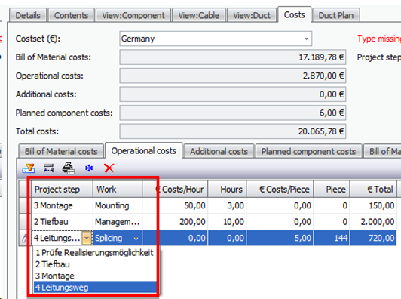
Task: Click the 150,00 total cell
Action: [373, 205]
